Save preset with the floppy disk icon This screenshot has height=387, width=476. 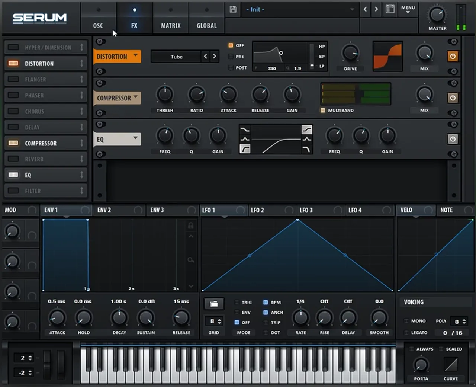pyautogui.click(x=233, y=9)
